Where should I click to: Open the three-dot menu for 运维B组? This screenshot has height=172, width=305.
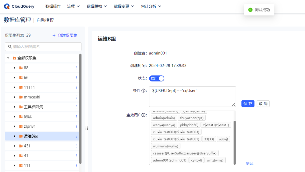[76, 136]
